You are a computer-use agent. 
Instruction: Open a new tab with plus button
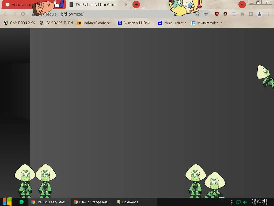point(136,5)
